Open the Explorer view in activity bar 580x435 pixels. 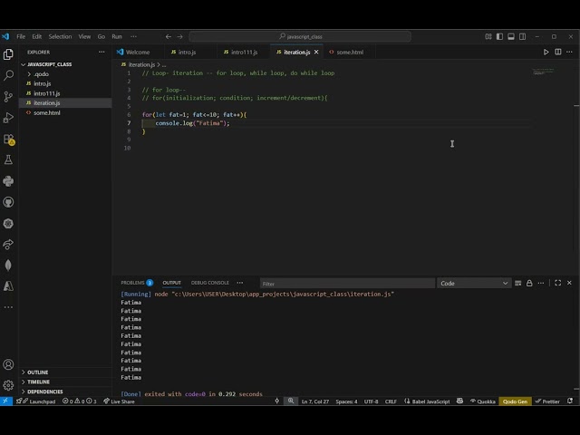(8, 54)
